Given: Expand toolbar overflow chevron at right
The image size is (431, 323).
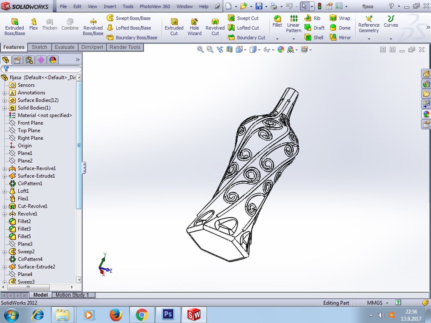Looking at the screenshot, I should pyautogui.click(x=428, y=27).
